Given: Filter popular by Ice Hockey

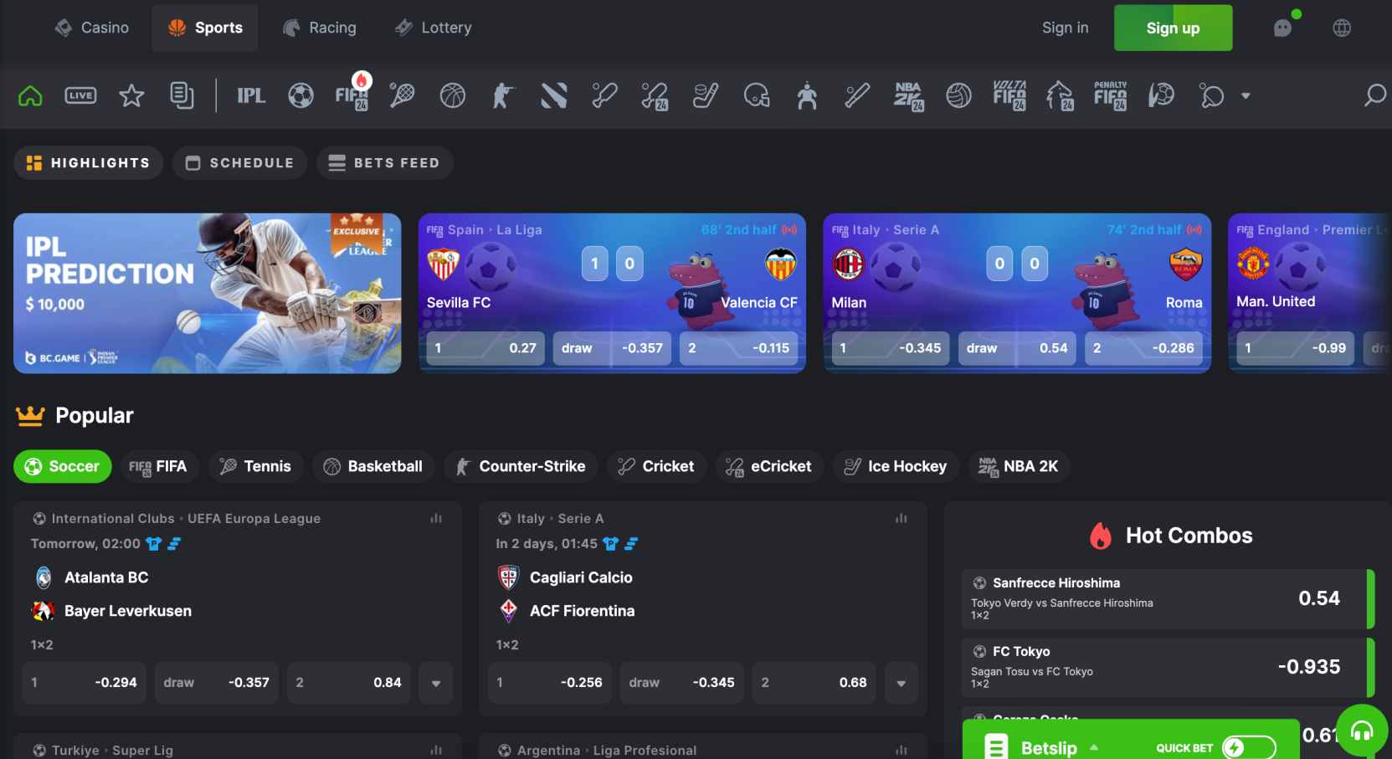Looking at the screenshot, I should (896, 466).
